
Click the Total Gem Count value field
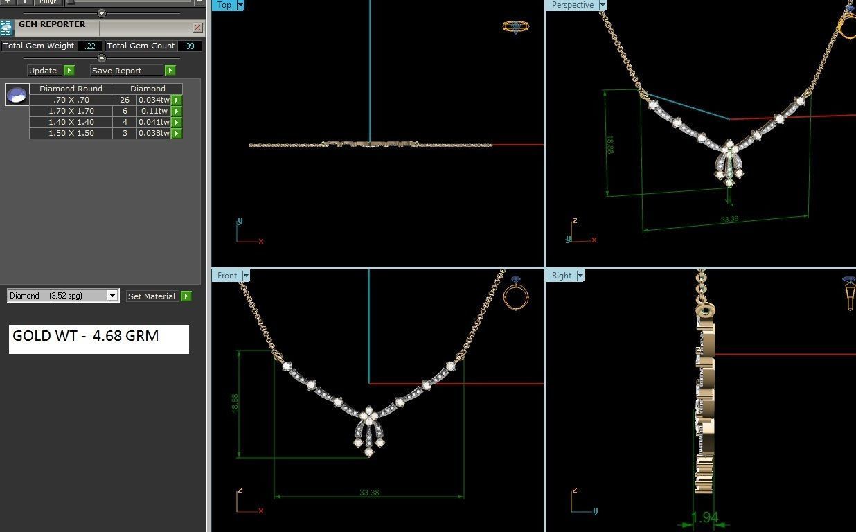190,46
